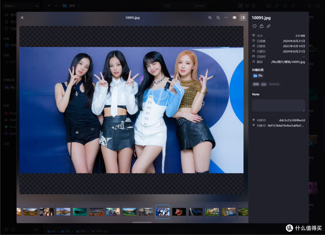Select the red dragon thumbnail

(x=179, y=212)
